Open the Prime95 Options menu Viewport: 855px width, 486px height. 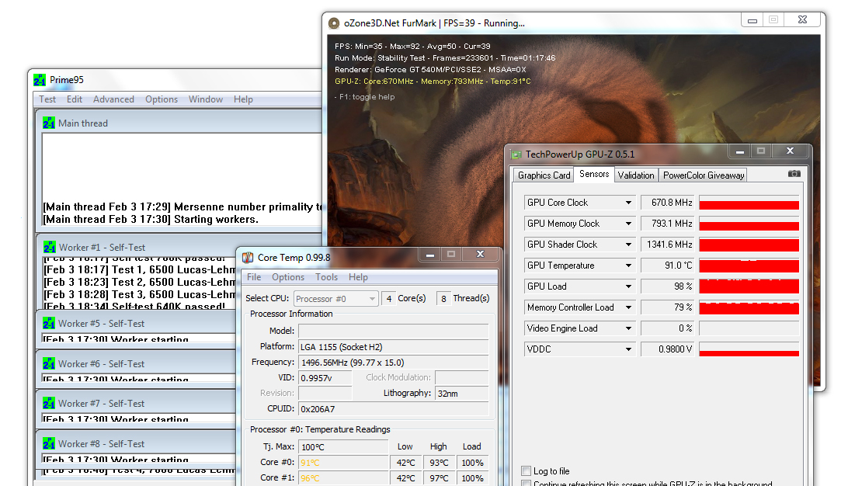(x=162, y=99)
